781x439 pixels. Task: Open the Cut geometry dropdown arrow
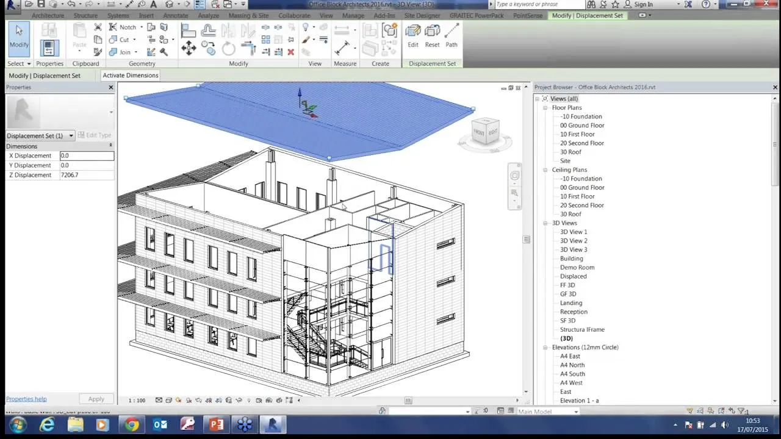tap(135, 40)
